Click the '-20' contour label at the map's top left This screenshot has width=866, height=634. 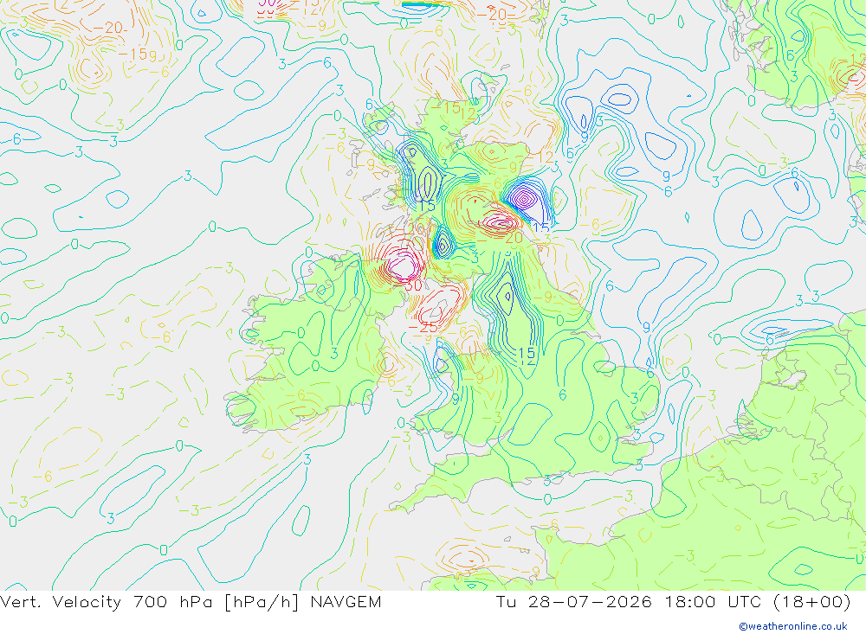click(x=108, y=28)
